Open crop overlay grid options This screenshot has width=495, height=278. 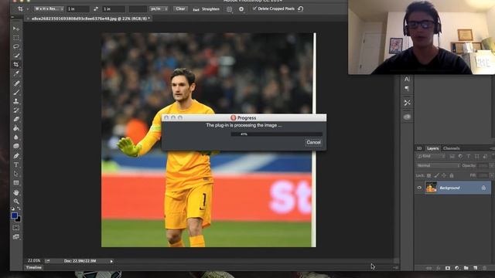coord(230,9)
